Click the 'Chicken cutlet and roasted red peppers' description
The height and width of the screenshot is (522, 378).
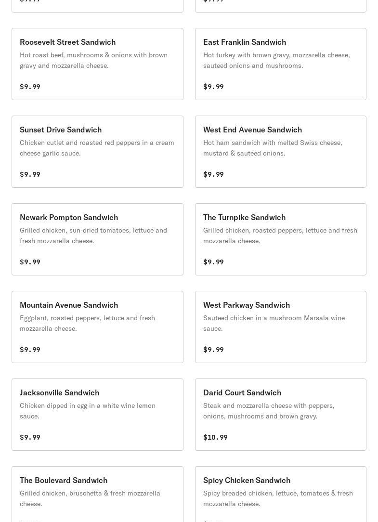[x=97, y=148]
